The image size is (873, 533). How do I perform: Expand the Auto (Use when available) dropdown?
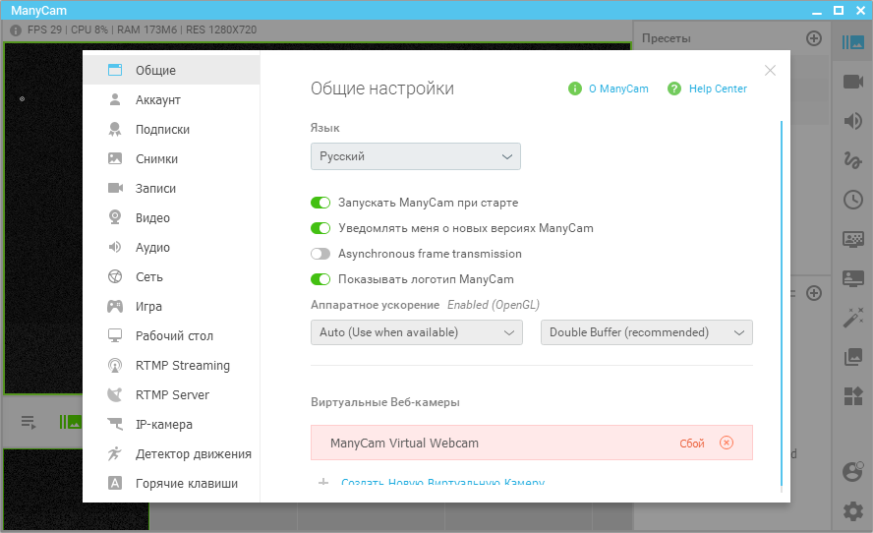tap(415, 332)
